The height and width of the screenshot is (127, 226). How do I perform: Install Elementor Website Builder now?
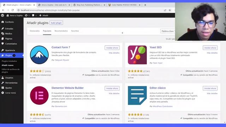point(112,89)
